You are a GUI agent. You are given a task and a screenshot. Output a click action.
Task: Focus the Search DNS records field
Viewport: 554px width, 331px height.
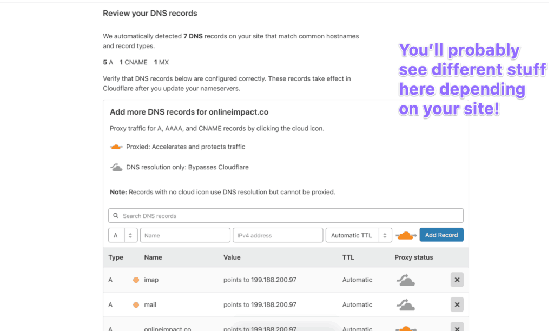[286, 215]
